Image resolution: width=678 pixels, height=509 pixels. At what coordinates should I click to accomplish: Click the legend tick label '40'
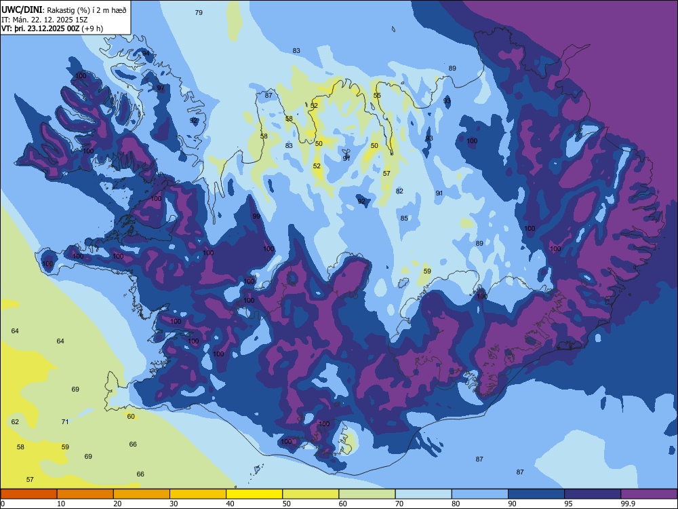230,504
